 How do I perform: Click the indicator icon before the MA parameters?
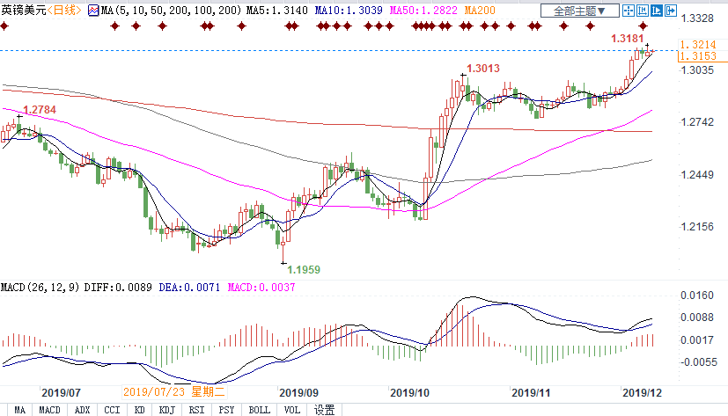93,11
